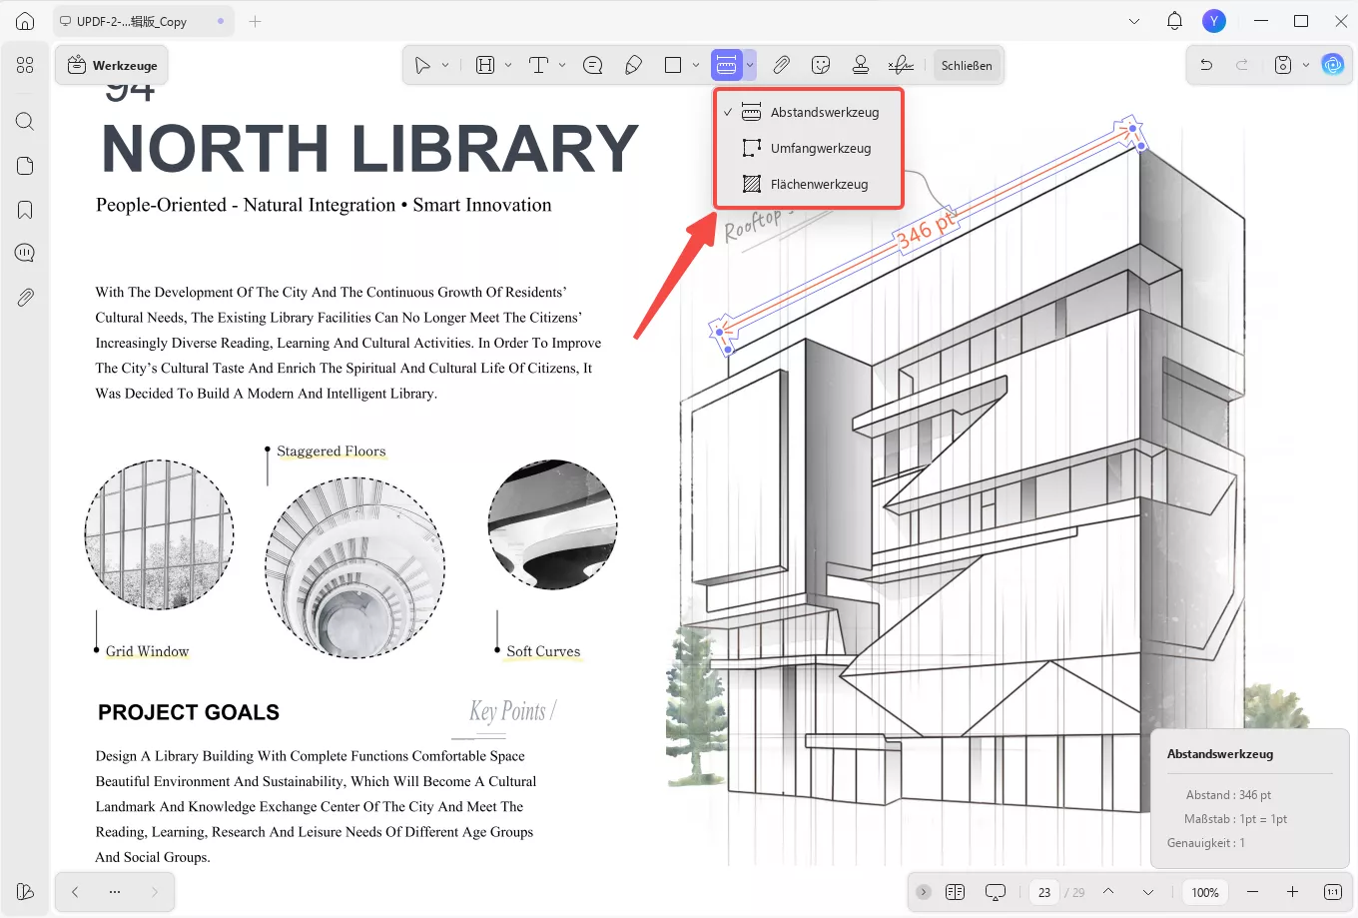The height and width of the screenshot is (918, 1358).
Task: Open the text tool dropdown arrow
Action: pos(562,65)
